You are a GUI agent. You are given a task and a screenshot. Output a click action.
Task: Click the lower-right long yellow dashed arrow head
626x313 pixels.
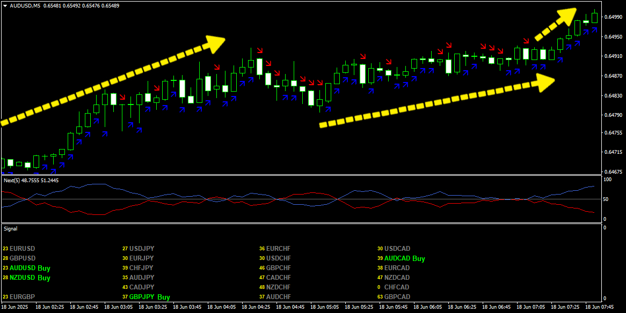coord(546,83)
